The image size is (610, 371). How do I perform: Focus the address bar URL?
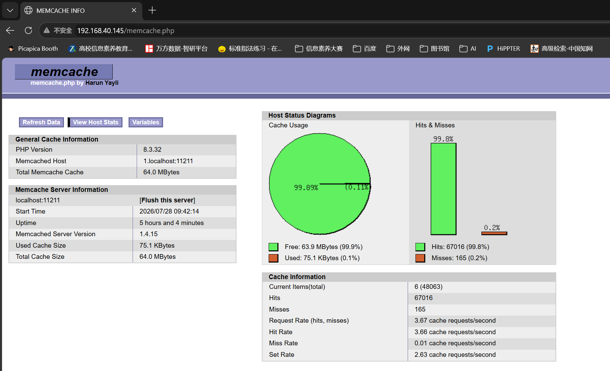126,31
